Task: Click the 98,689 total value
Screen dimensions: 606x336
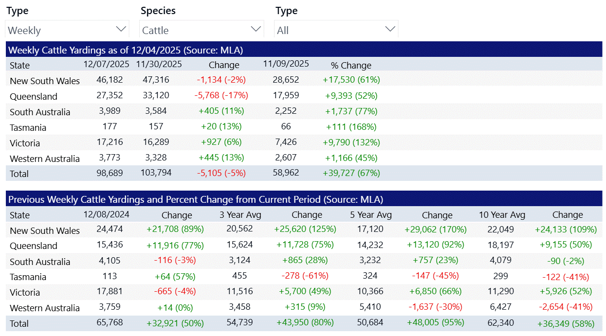Action: click(110, 173)
